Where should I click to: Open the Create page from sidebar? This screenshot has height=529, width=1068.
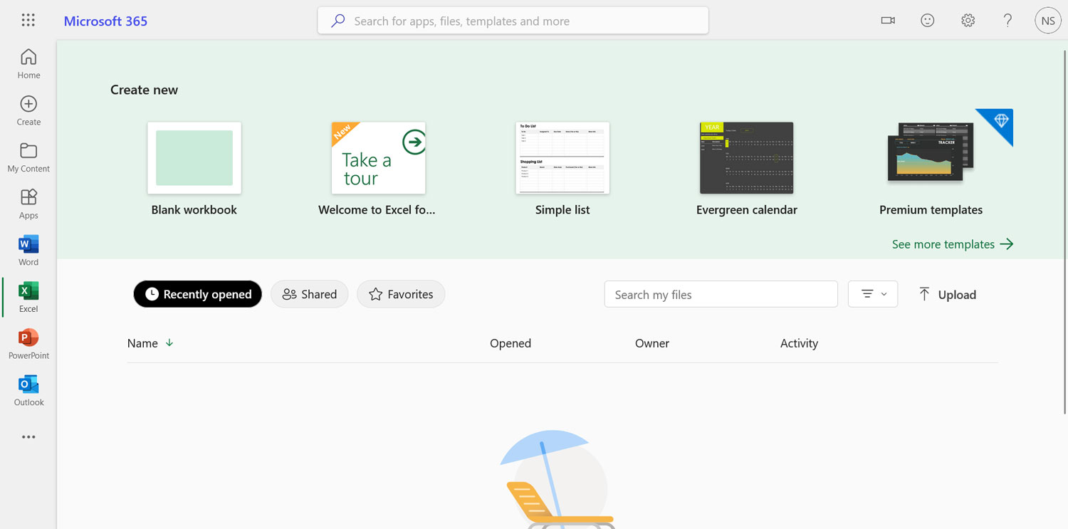pos(28,110)
